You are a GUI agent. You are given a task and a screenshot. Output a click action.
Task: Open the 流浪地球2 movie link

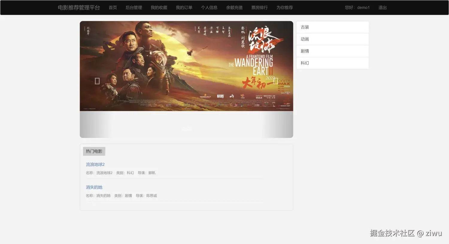tap(95, 164)
